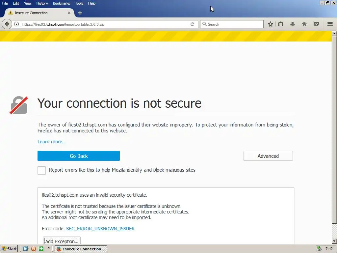Image resolution: width=337 pixels, height=253 pixels.
Task: Open the Help menu
Action: [x=92, y=3]
